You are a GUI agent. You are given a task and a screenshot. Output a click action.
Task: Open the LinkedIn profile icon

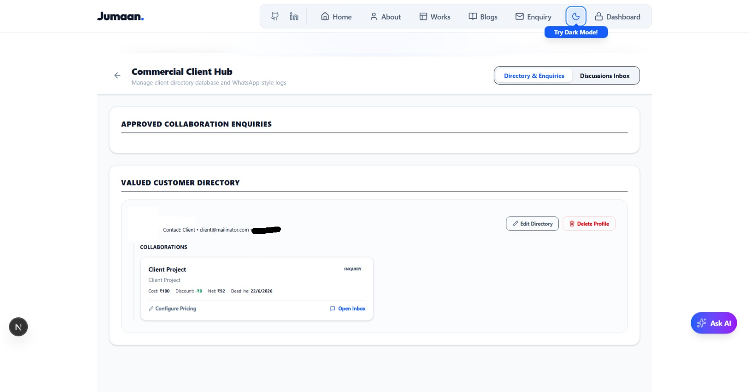pos(294,17)
